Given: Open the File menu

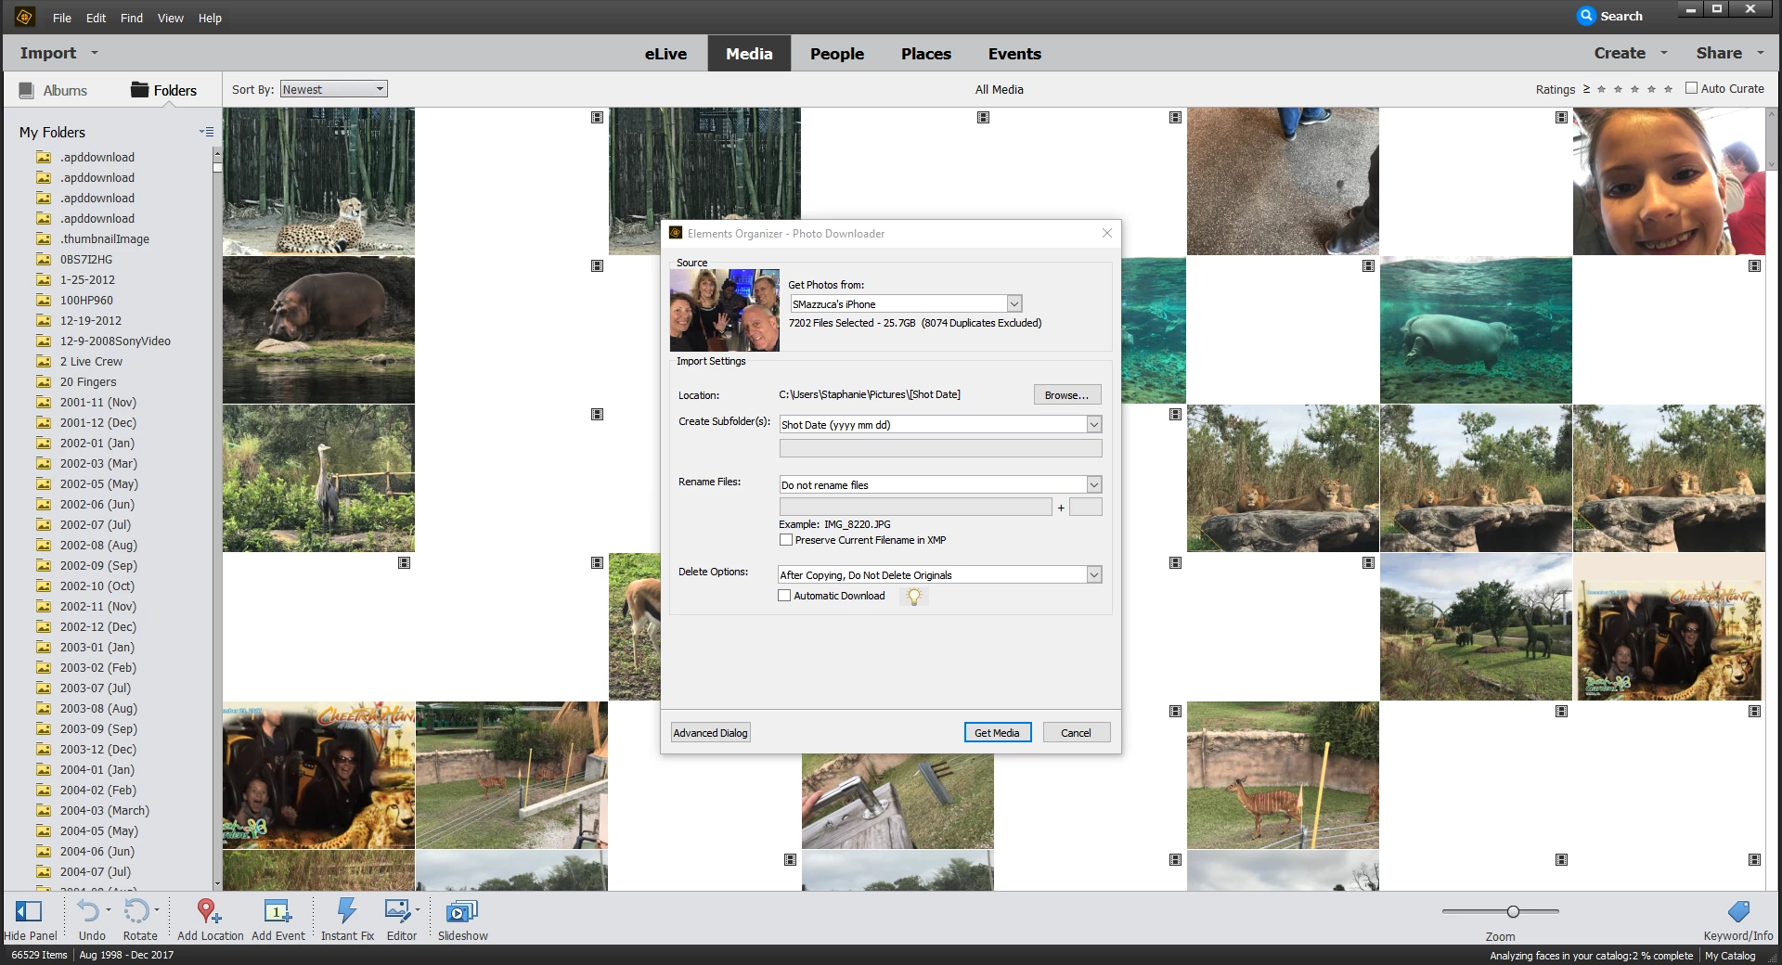Looking at the screenshot, I should coord(62,18).
